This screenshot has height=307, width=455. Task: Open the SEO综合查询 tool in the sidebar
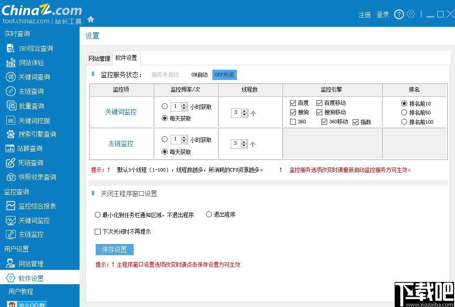(x=33, y=48)
